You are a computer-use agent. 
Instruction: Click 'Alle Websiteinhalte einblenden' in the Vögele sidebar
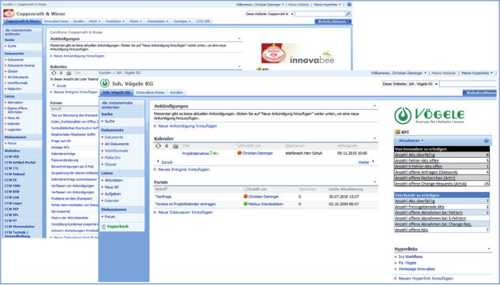(117, 105)
